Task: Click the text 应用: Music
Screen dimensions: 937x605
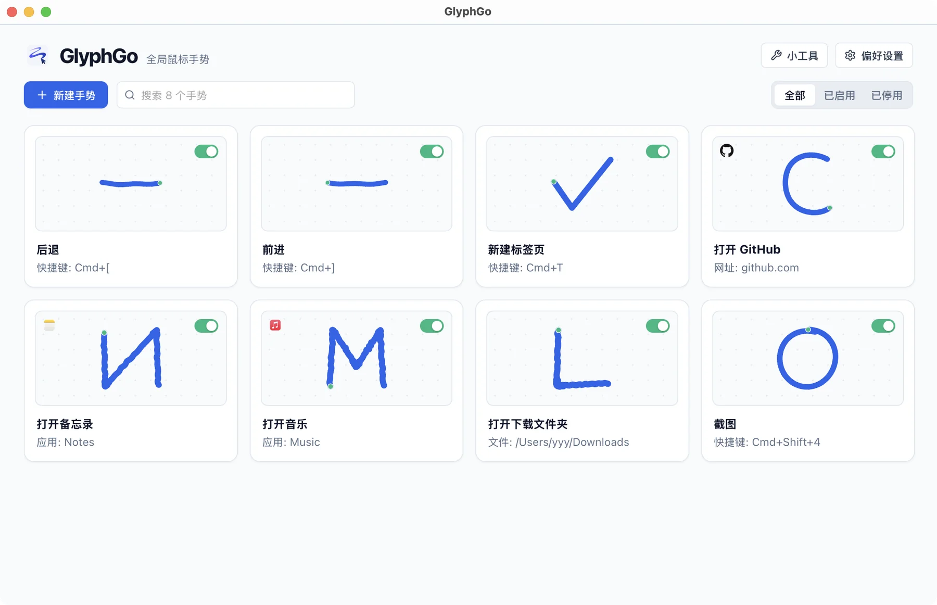Action: pyautogui.click(x=291, y=442)
